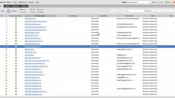This screenshot has height=98, width=175.
Task: Open the Project www.test.com dropdown
Action: click(150, 2)
